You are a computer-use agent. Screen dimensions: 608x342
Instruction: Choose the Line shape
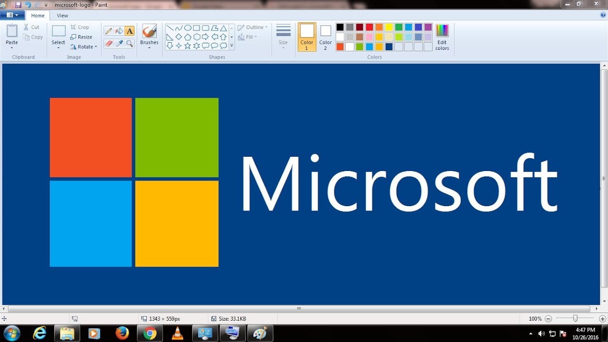click(x=170, y=28)
